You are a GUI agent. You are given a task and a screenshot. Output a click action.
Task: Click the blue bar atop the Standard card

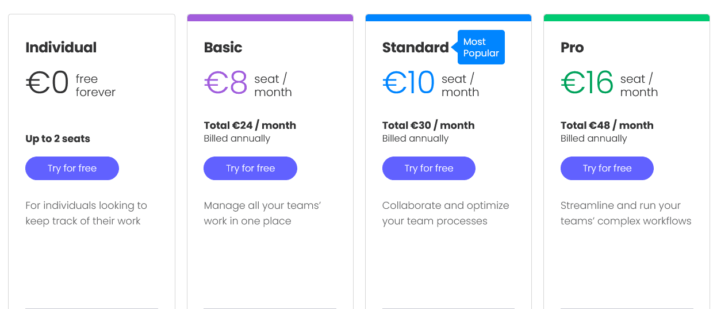448,18
